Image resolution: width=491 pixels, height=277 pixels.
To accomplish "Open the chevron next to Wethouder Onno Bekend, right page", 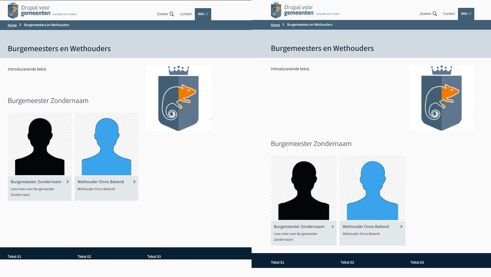I will coord(401,226).
